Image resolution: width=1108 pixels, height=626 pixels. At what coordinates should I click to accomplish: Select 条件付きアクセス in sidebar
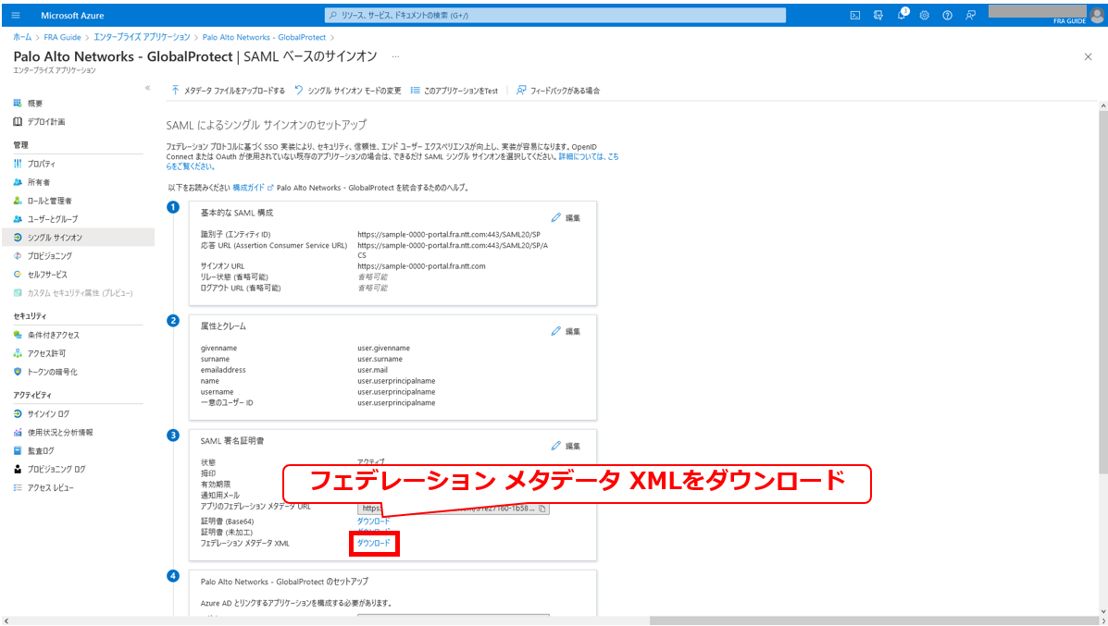(x=53, y=335)
